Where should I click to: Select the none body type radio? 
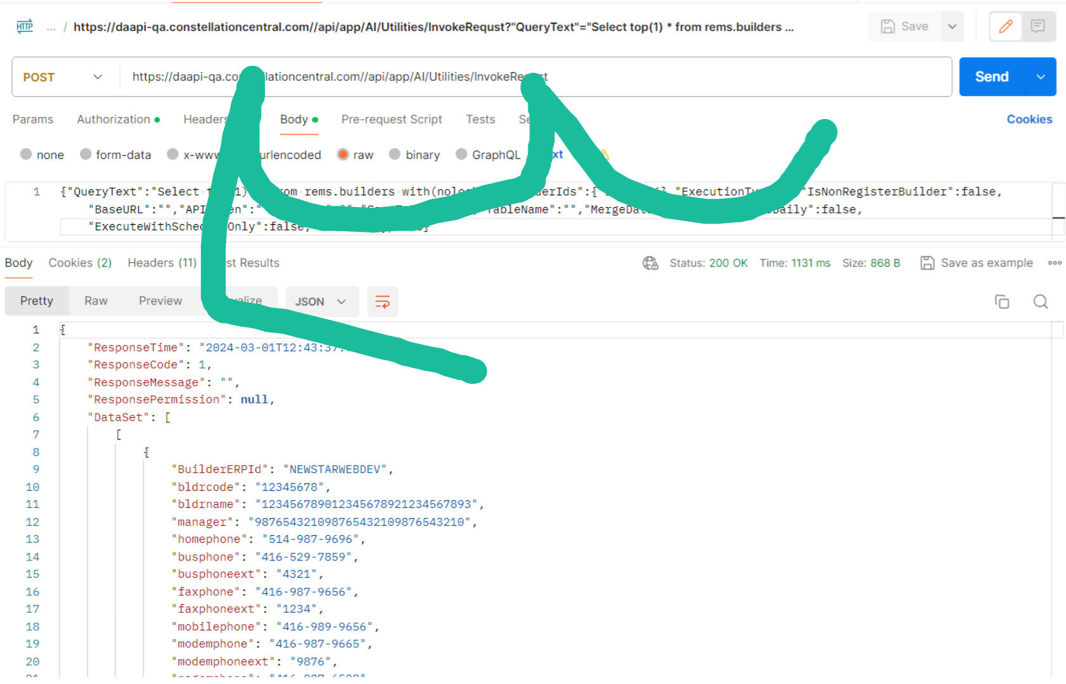click(x=26, y=155)
